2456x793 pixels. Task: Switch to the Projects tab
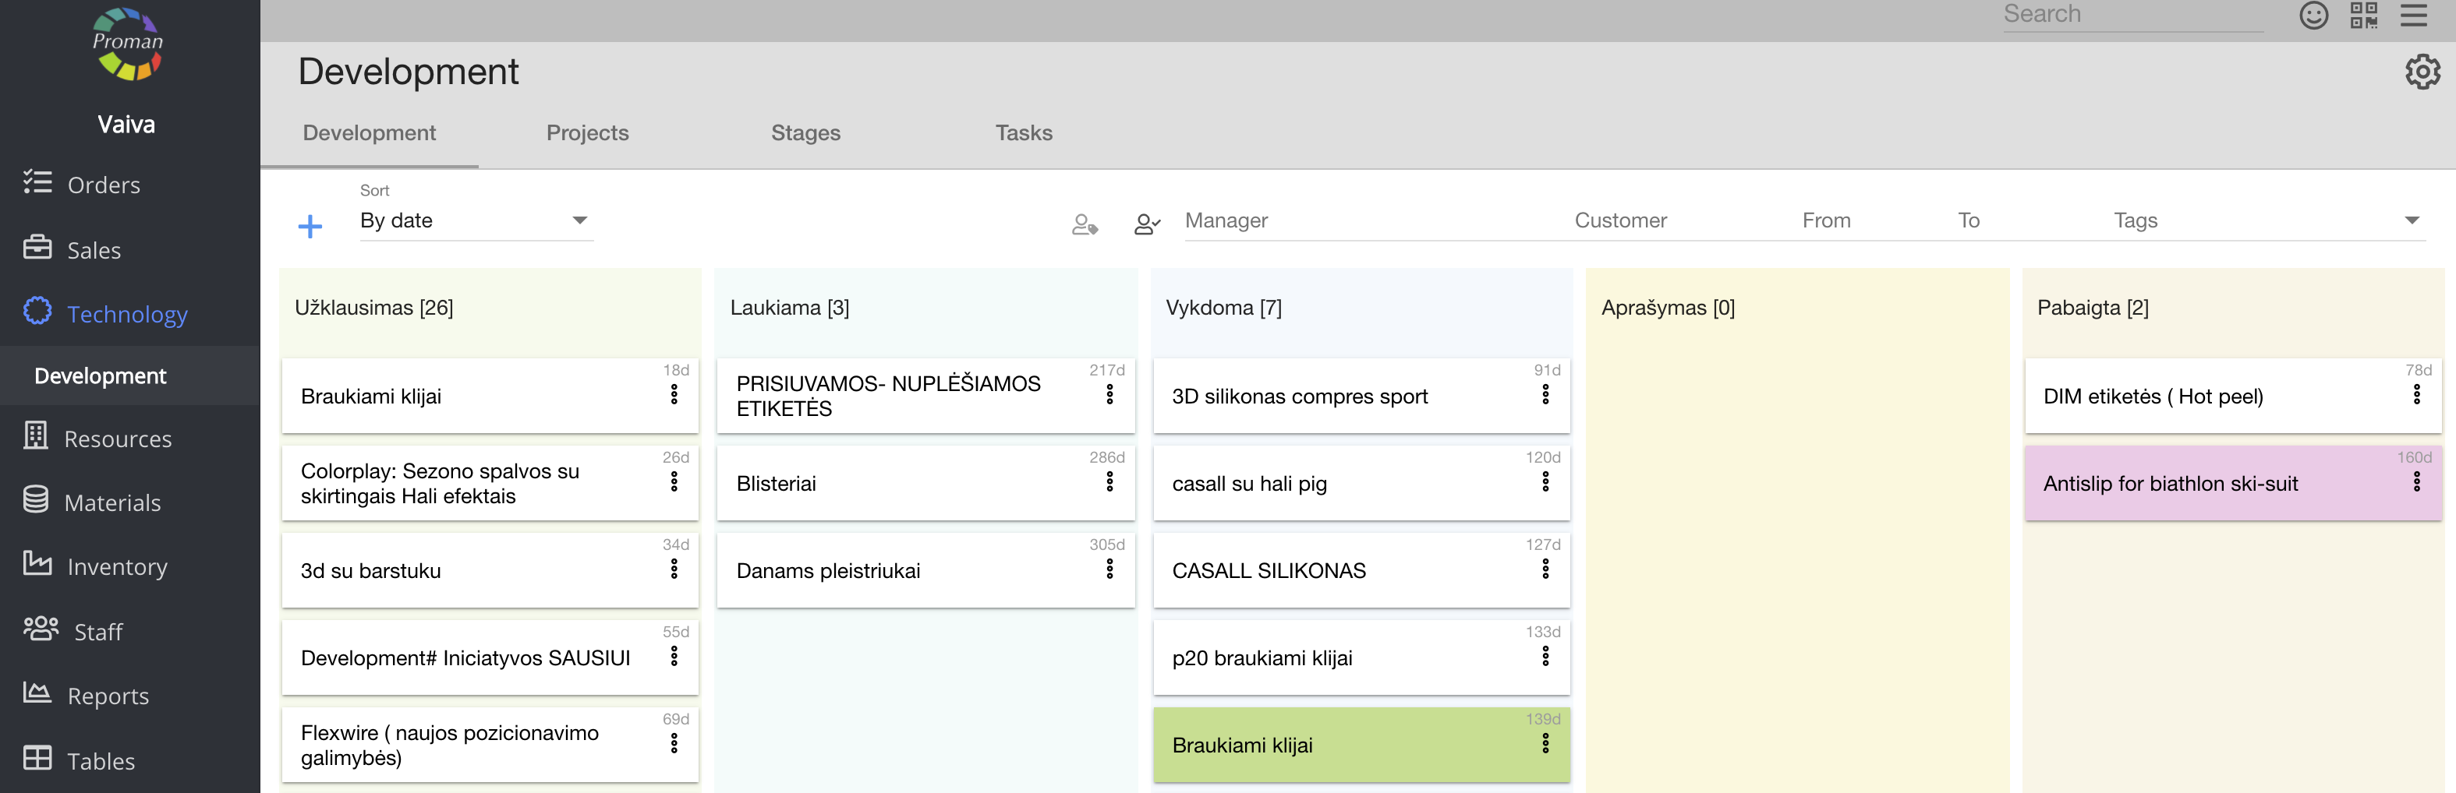pyautogui.click(x=587, y=132)
